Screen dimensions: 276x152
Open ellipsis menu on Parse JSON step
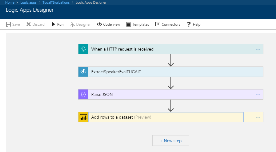tap(258, 95)
